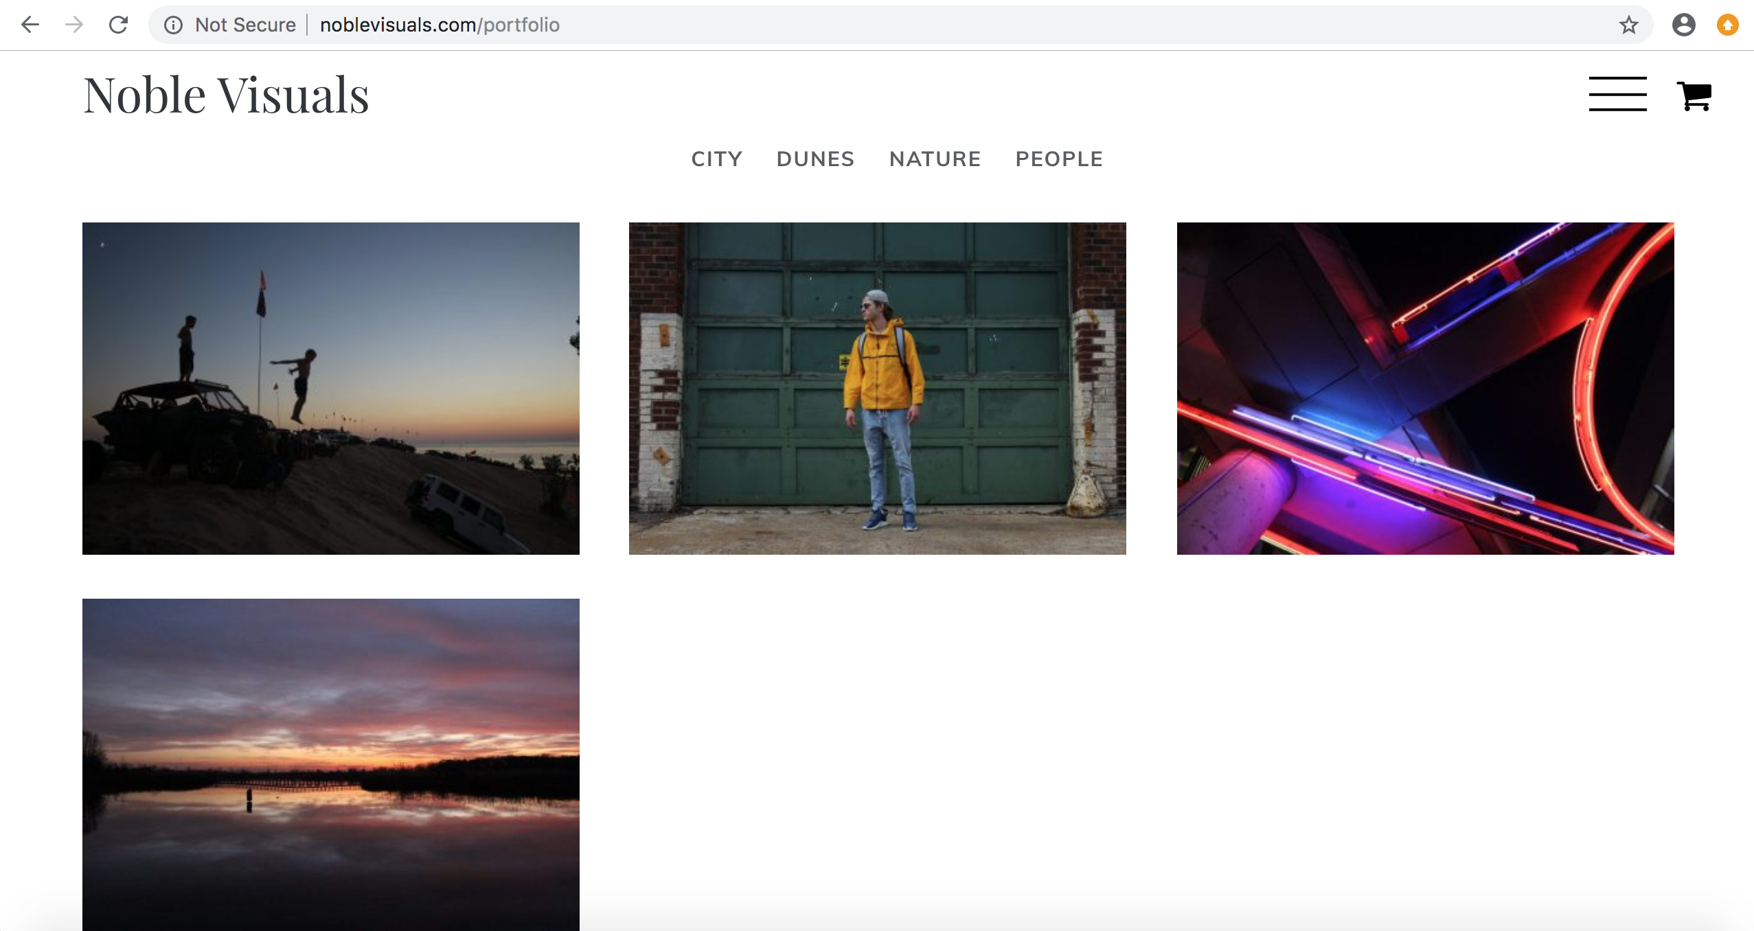
Task: Open the browser profile account icon
Action: [1683, 25]
